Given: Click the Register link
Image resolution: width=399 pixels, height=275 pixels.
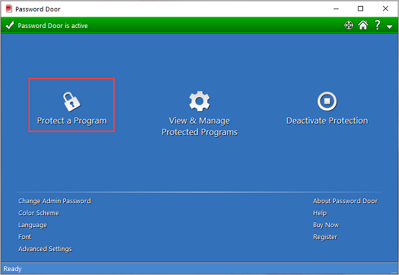Looking at the screenshot, I should pos(325,237).
